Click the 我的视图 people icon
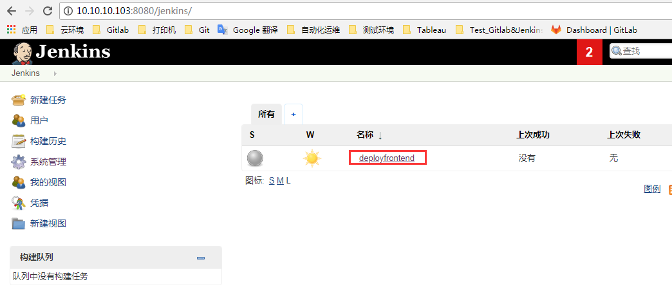 click(x=19, y=182)
